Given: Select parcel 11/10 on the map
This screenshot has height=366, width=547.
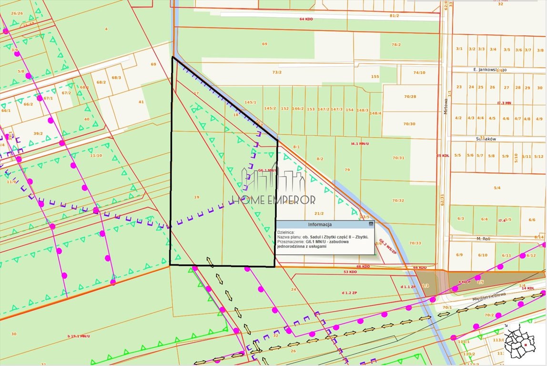Looking at the screenshot, I should pyautogui.click(x=96, y=155).
